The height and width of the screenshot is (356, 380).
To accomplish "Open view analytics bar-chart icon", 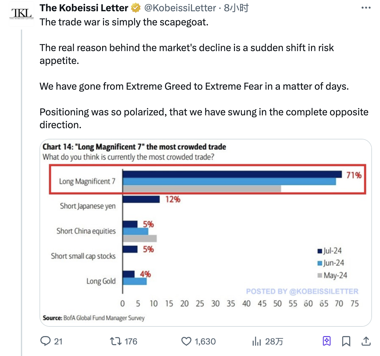I will tap(256, 341).
